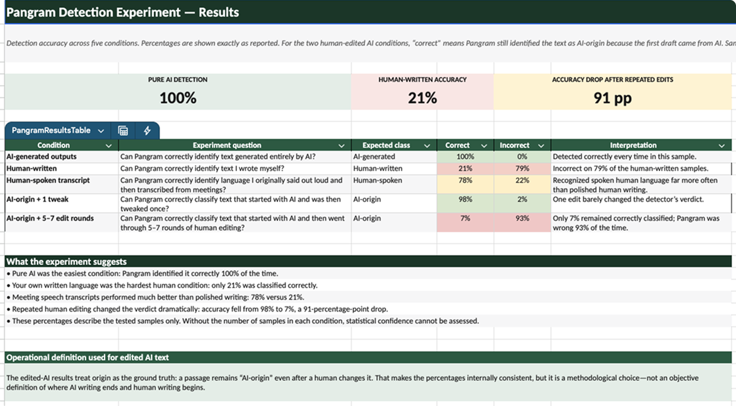Select the italic "Detection accuracy across five conditions" note
The height and width of the screenshot is (406, 736).
pos(371,43)
